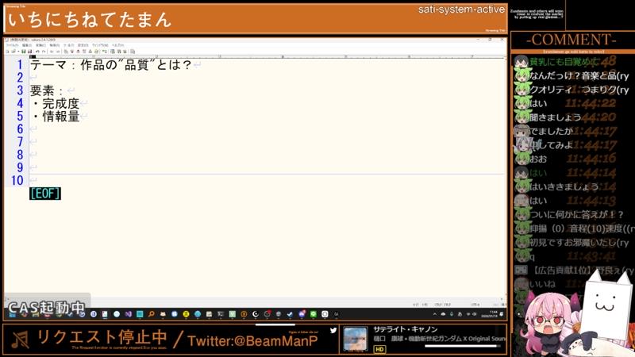Click the sati-system-active label
This screenshot has width=635, height=357.
(462, 10)
